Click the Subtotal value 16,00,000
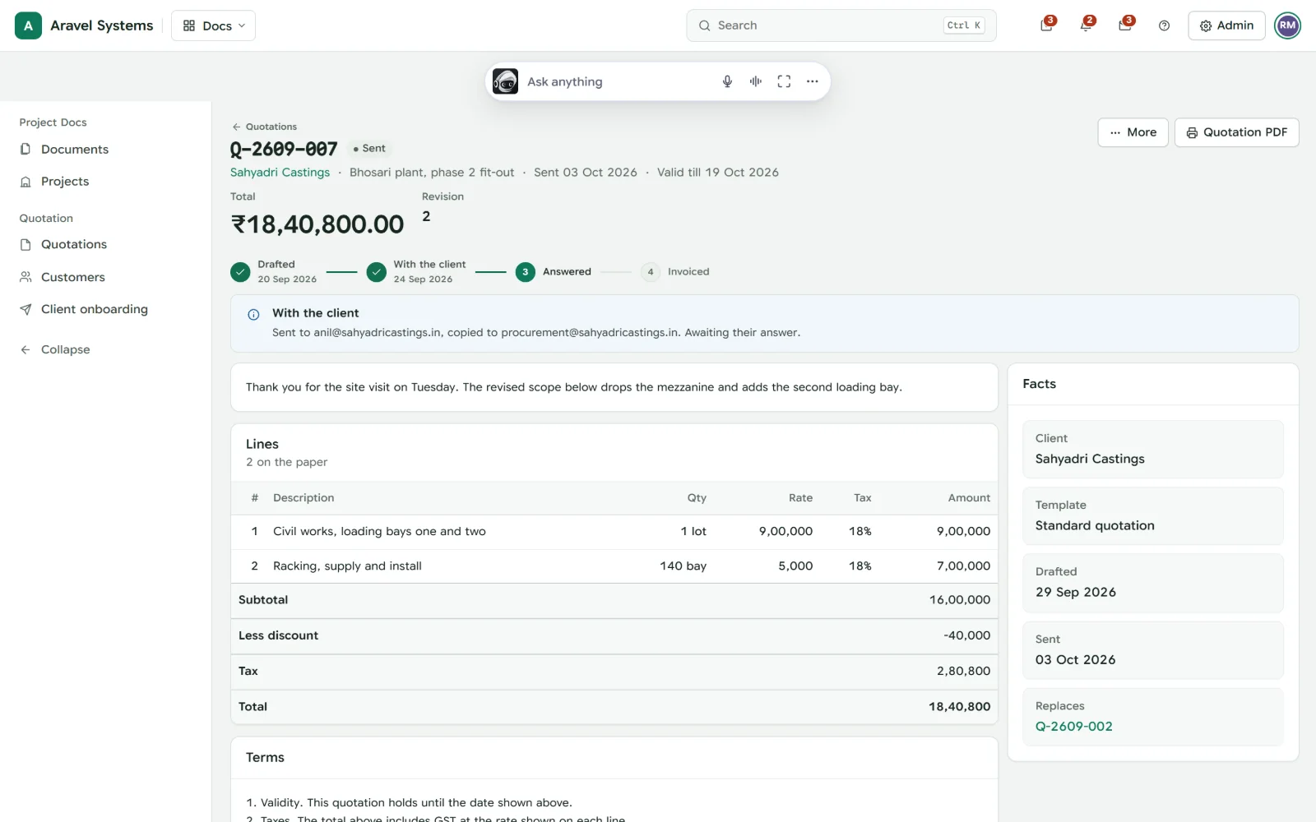1316x822 pixels. [960, 600]
